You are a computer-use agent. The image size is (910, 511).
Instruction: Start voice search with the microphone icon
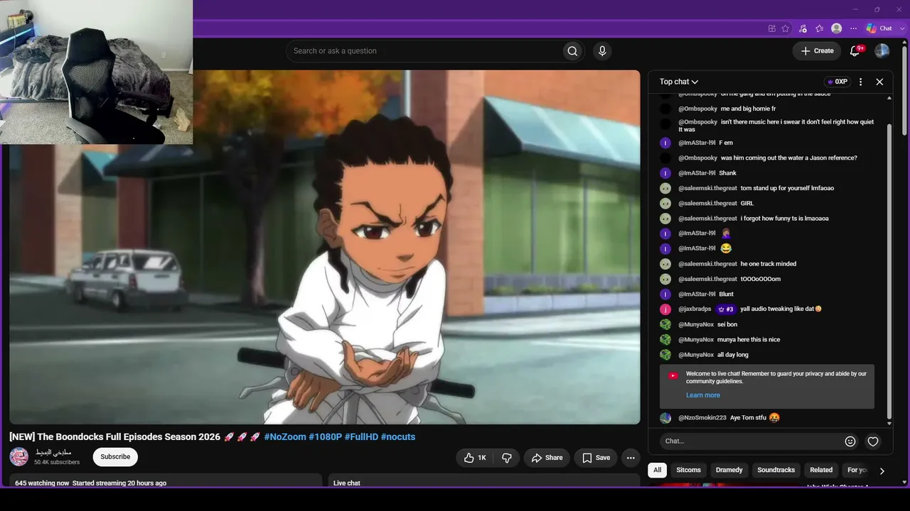602,51
